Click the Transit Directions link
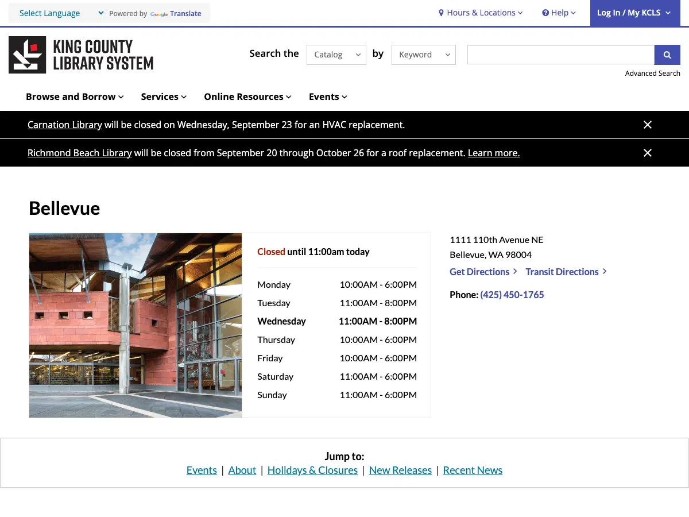This screenshot has height=517, width=689. [x=566, y=272]
